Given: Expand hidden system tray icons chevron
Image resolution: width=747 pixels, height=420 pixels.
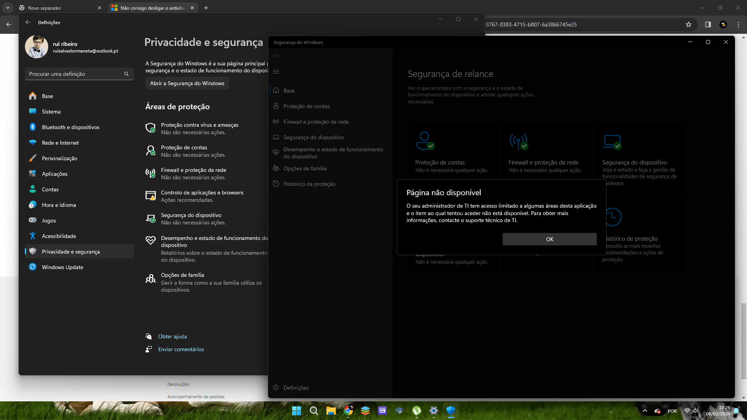Looking at the screenshot, I should pyautogui.click(x=645, y=411).
